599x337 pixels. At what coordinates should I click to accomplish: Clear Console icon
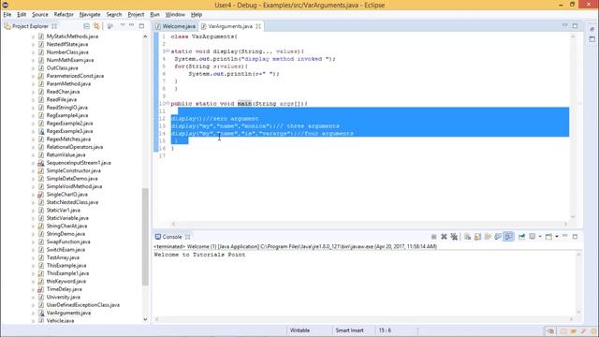click(x=467, y=237)
